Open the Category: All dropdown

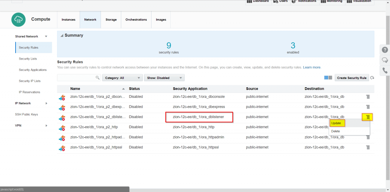(122, 78)
